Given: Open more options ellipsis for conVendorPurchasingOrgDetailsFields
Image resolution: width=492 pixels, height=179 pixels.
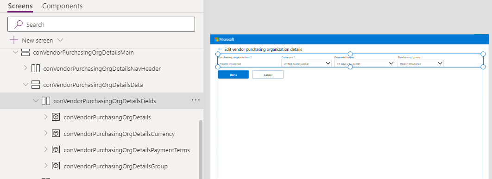Looking at the screenshot, I should (196, 100).
